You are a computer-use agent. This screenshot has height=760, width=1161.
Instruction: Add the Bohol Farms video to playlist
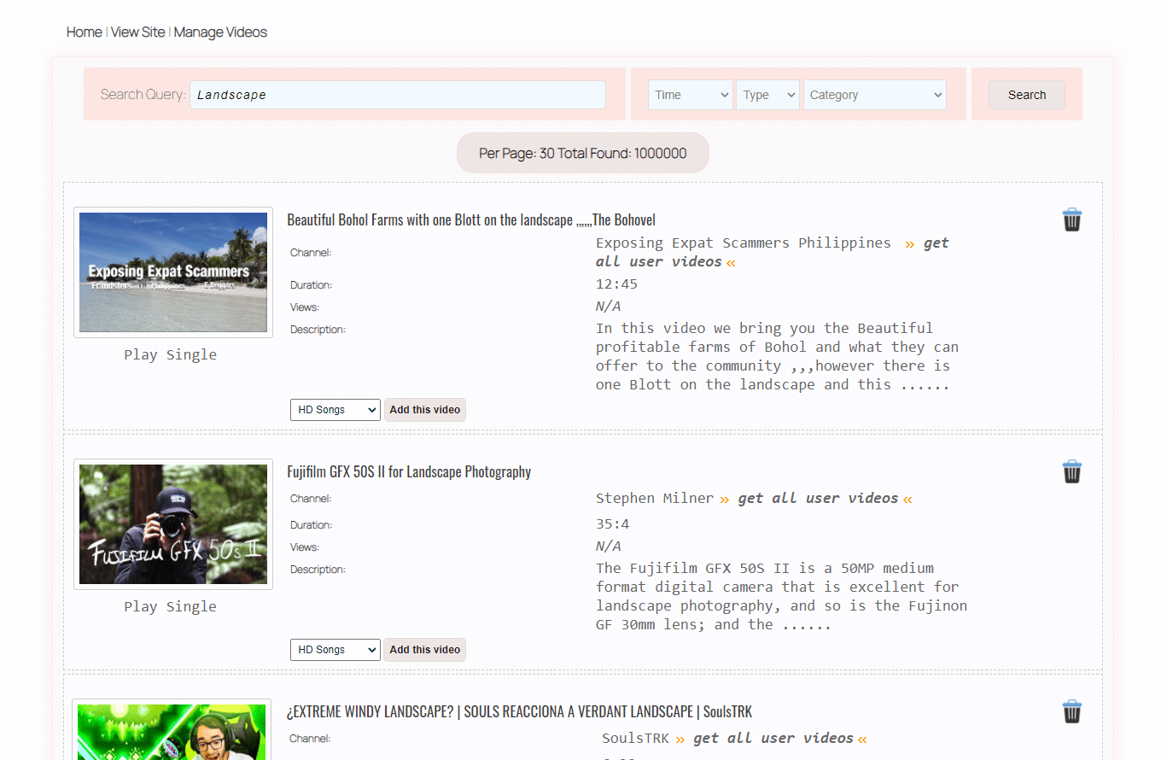pyautogui.click(x=424, y=410)
